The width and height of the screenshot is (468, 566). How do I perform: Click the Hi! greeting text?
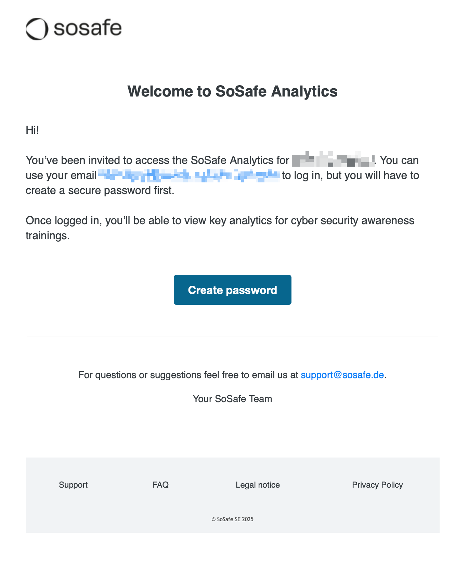32,130
